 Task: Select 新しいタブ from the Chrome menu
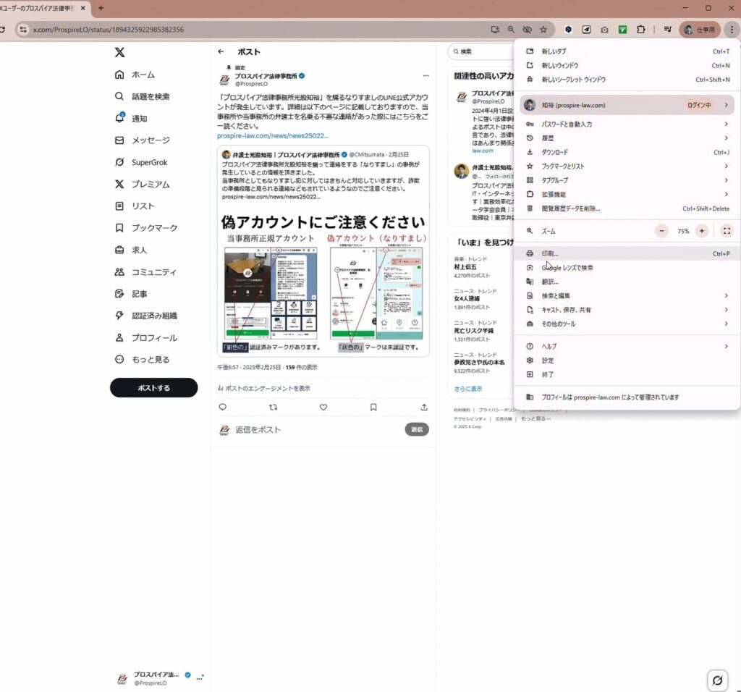coord(627,51)
